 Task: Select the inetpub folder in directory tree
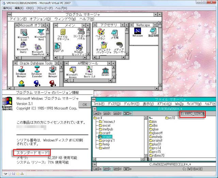point(106,129)
